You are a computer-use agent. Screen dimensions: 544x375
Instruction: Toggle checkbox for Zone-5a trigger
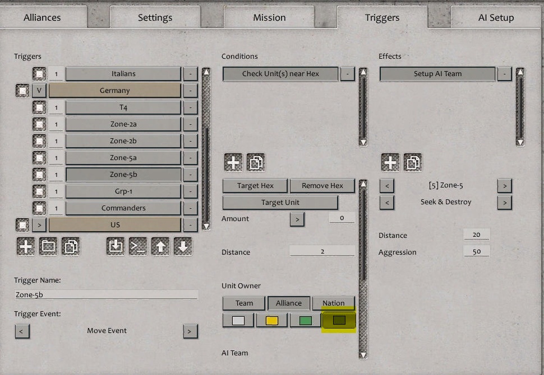tap(39, 158)
